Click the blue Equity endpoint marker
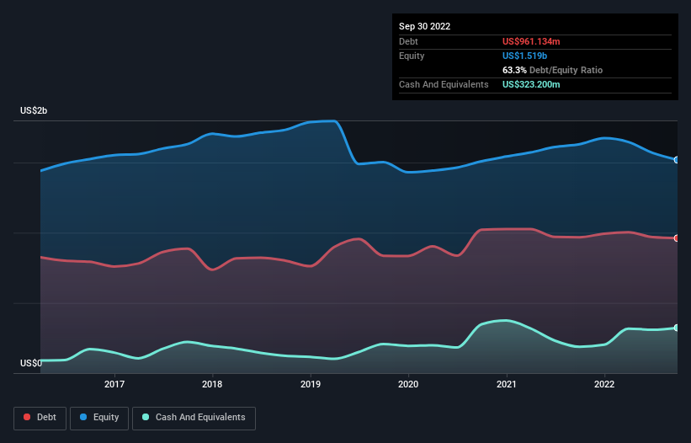 677,159
